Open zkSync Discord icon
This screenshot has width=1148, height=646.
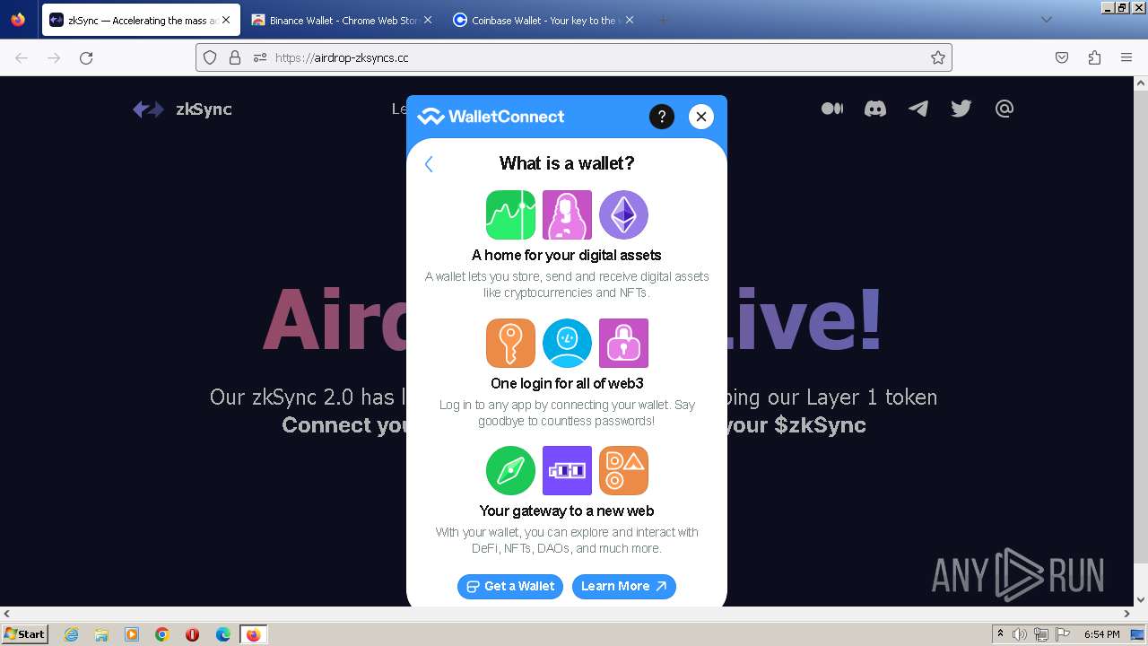pos(875,109)
